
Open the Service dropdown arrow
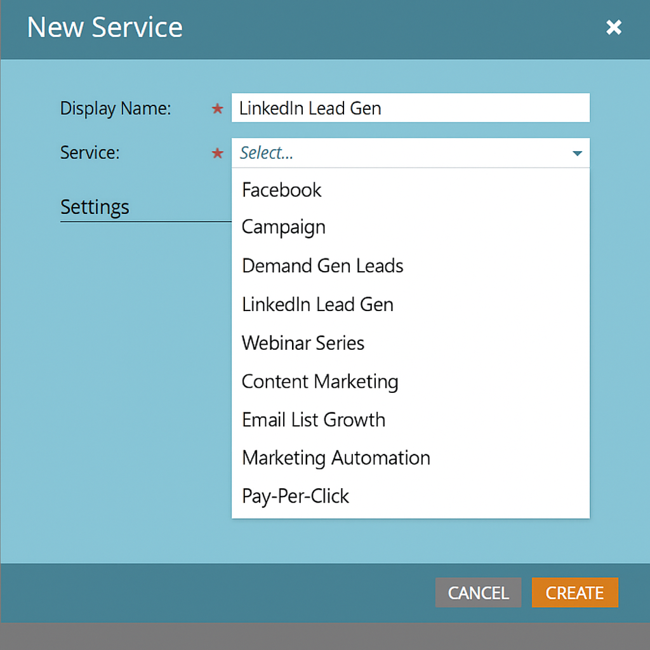[x=576, y=153]
